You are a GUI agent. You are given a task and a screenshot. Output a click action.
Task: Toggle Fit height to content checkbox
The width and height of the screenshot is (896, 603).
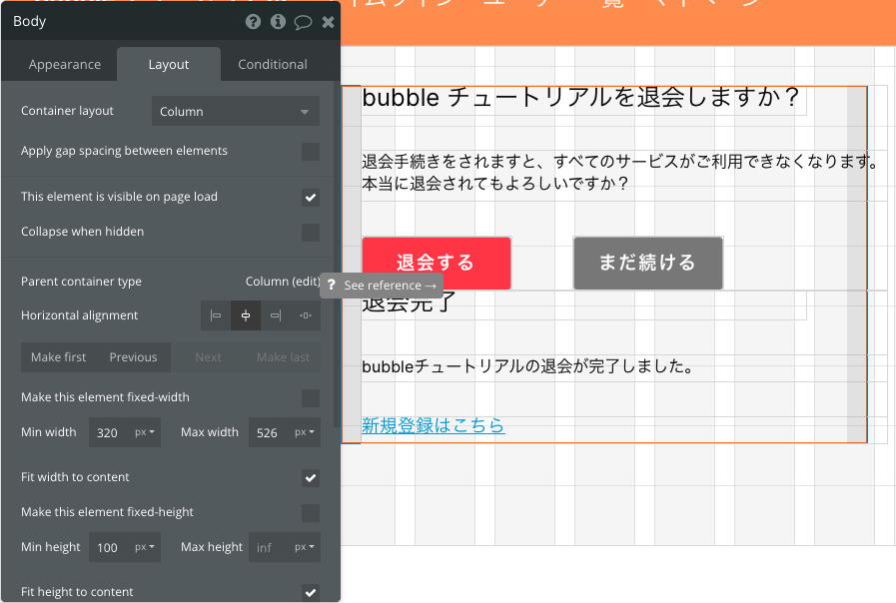(x=311, y=592)
